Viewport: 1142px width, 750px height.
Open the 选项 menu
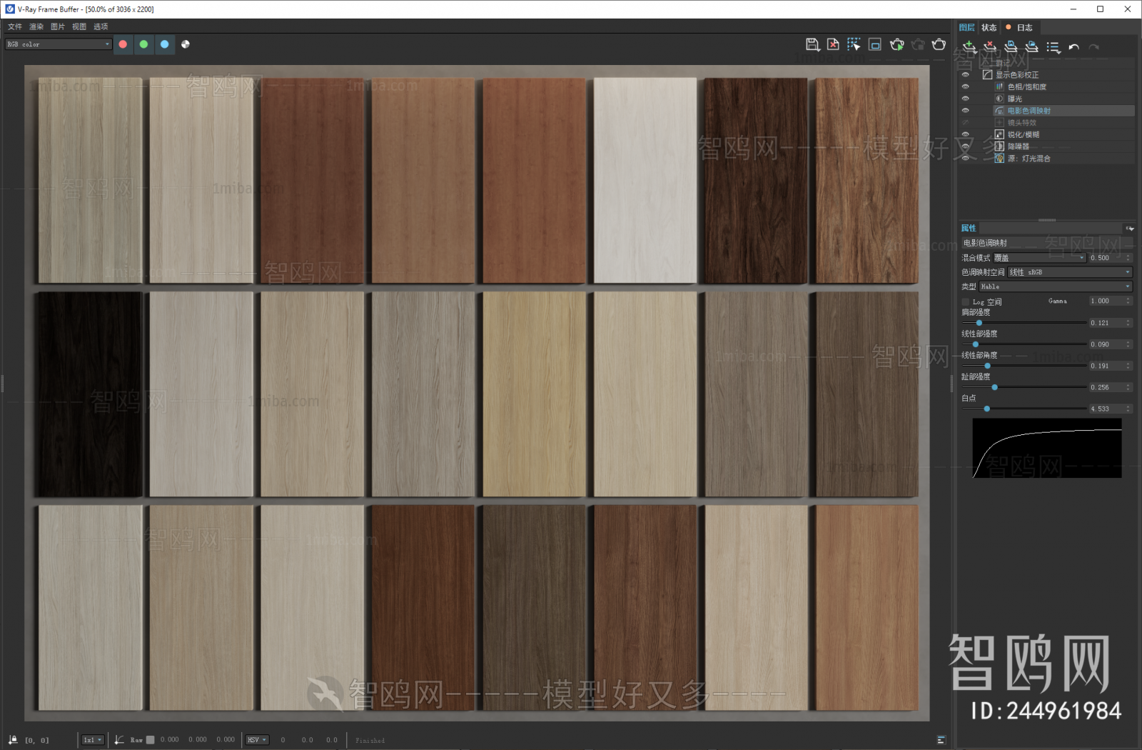point(101,26)
